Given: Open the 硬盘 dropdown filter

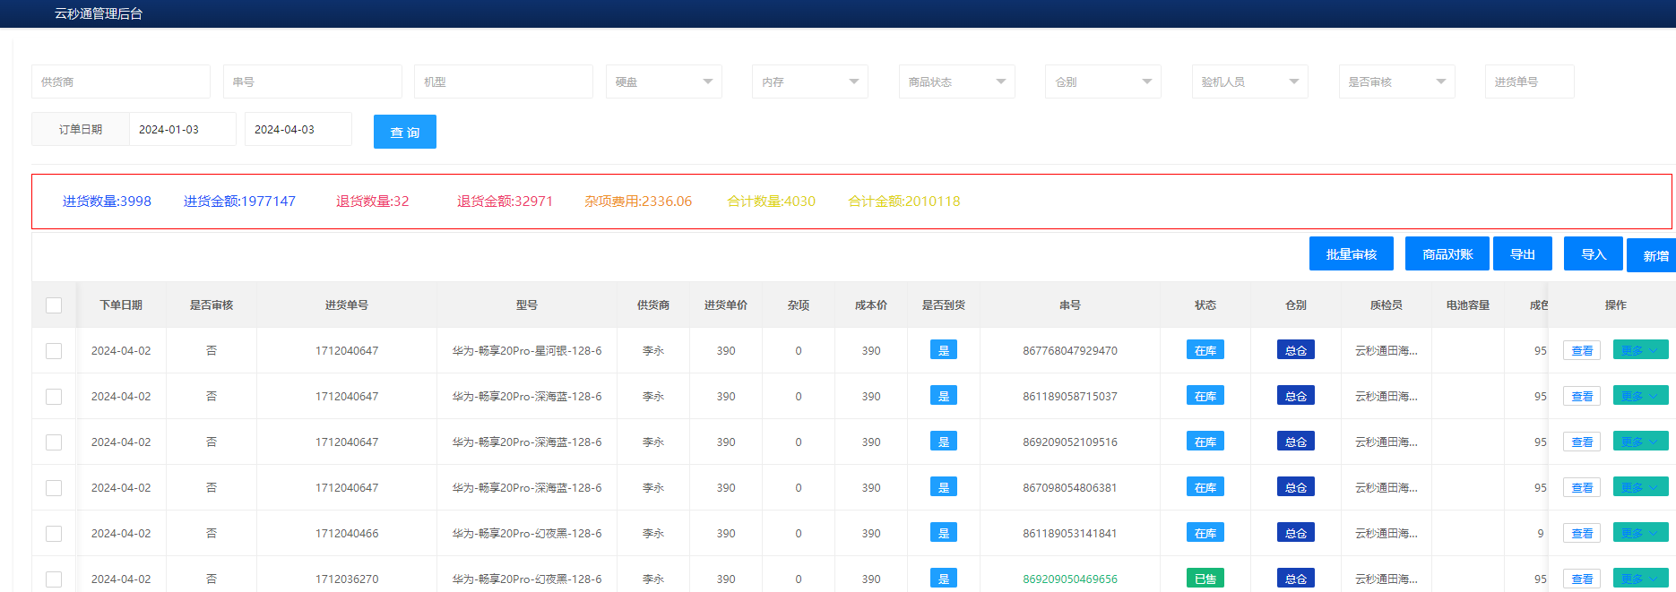Looking at the screenshot, I should click(664, 82).
